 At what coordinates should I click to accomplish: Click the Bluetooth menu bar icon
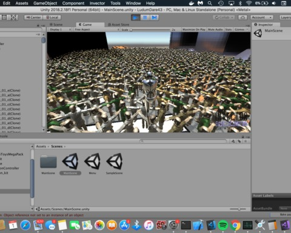point(240,3)
